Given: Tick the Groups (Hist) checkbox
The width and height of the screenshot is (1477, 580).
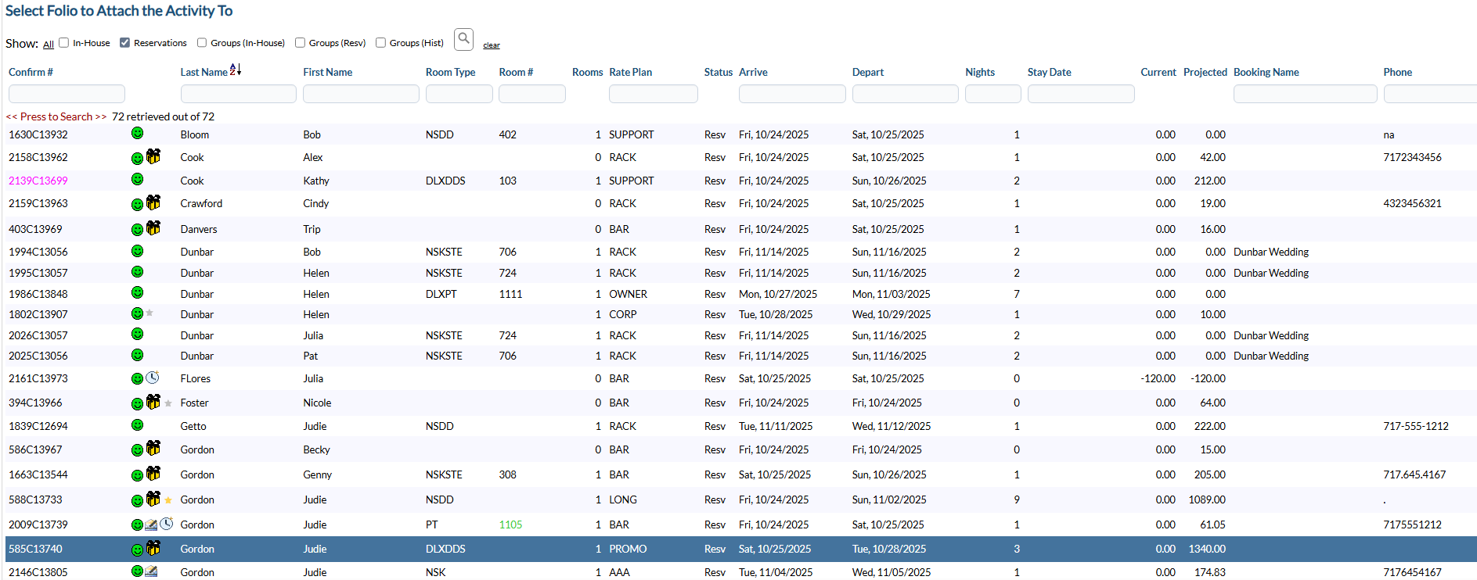Looking at the screenshot, I should tap(380, 43).
